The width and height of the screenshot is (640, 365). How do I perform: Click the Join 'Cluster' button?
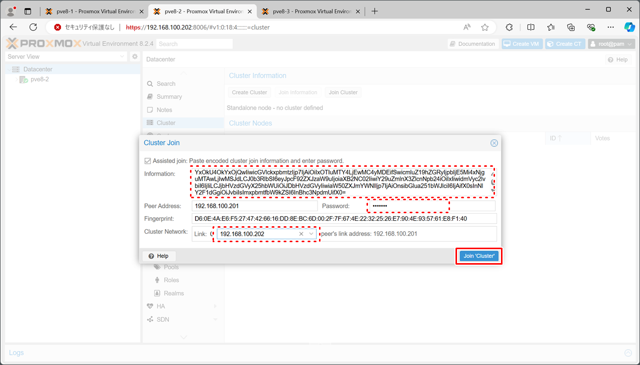click(478, 256)
